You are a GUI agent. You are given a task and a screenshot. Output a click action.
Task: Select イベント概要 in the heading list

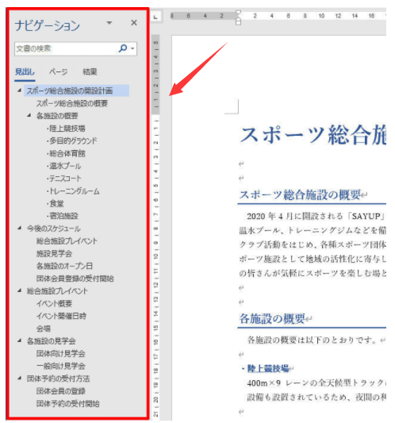(54, 303)
